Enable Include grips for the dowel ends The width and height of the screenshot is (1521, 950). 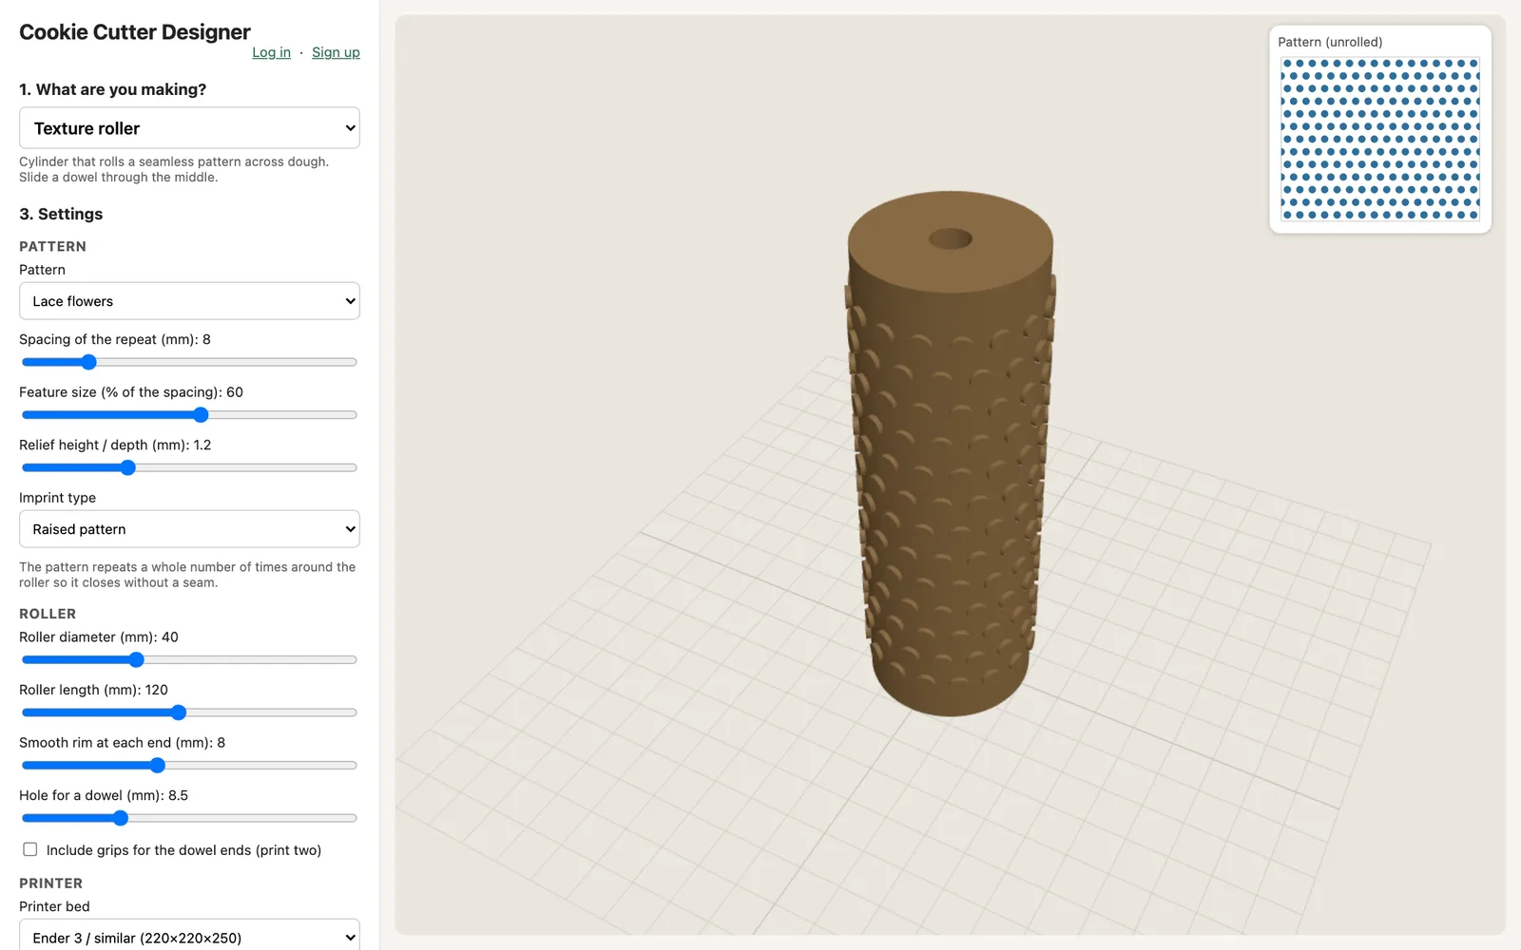(30, 849)
